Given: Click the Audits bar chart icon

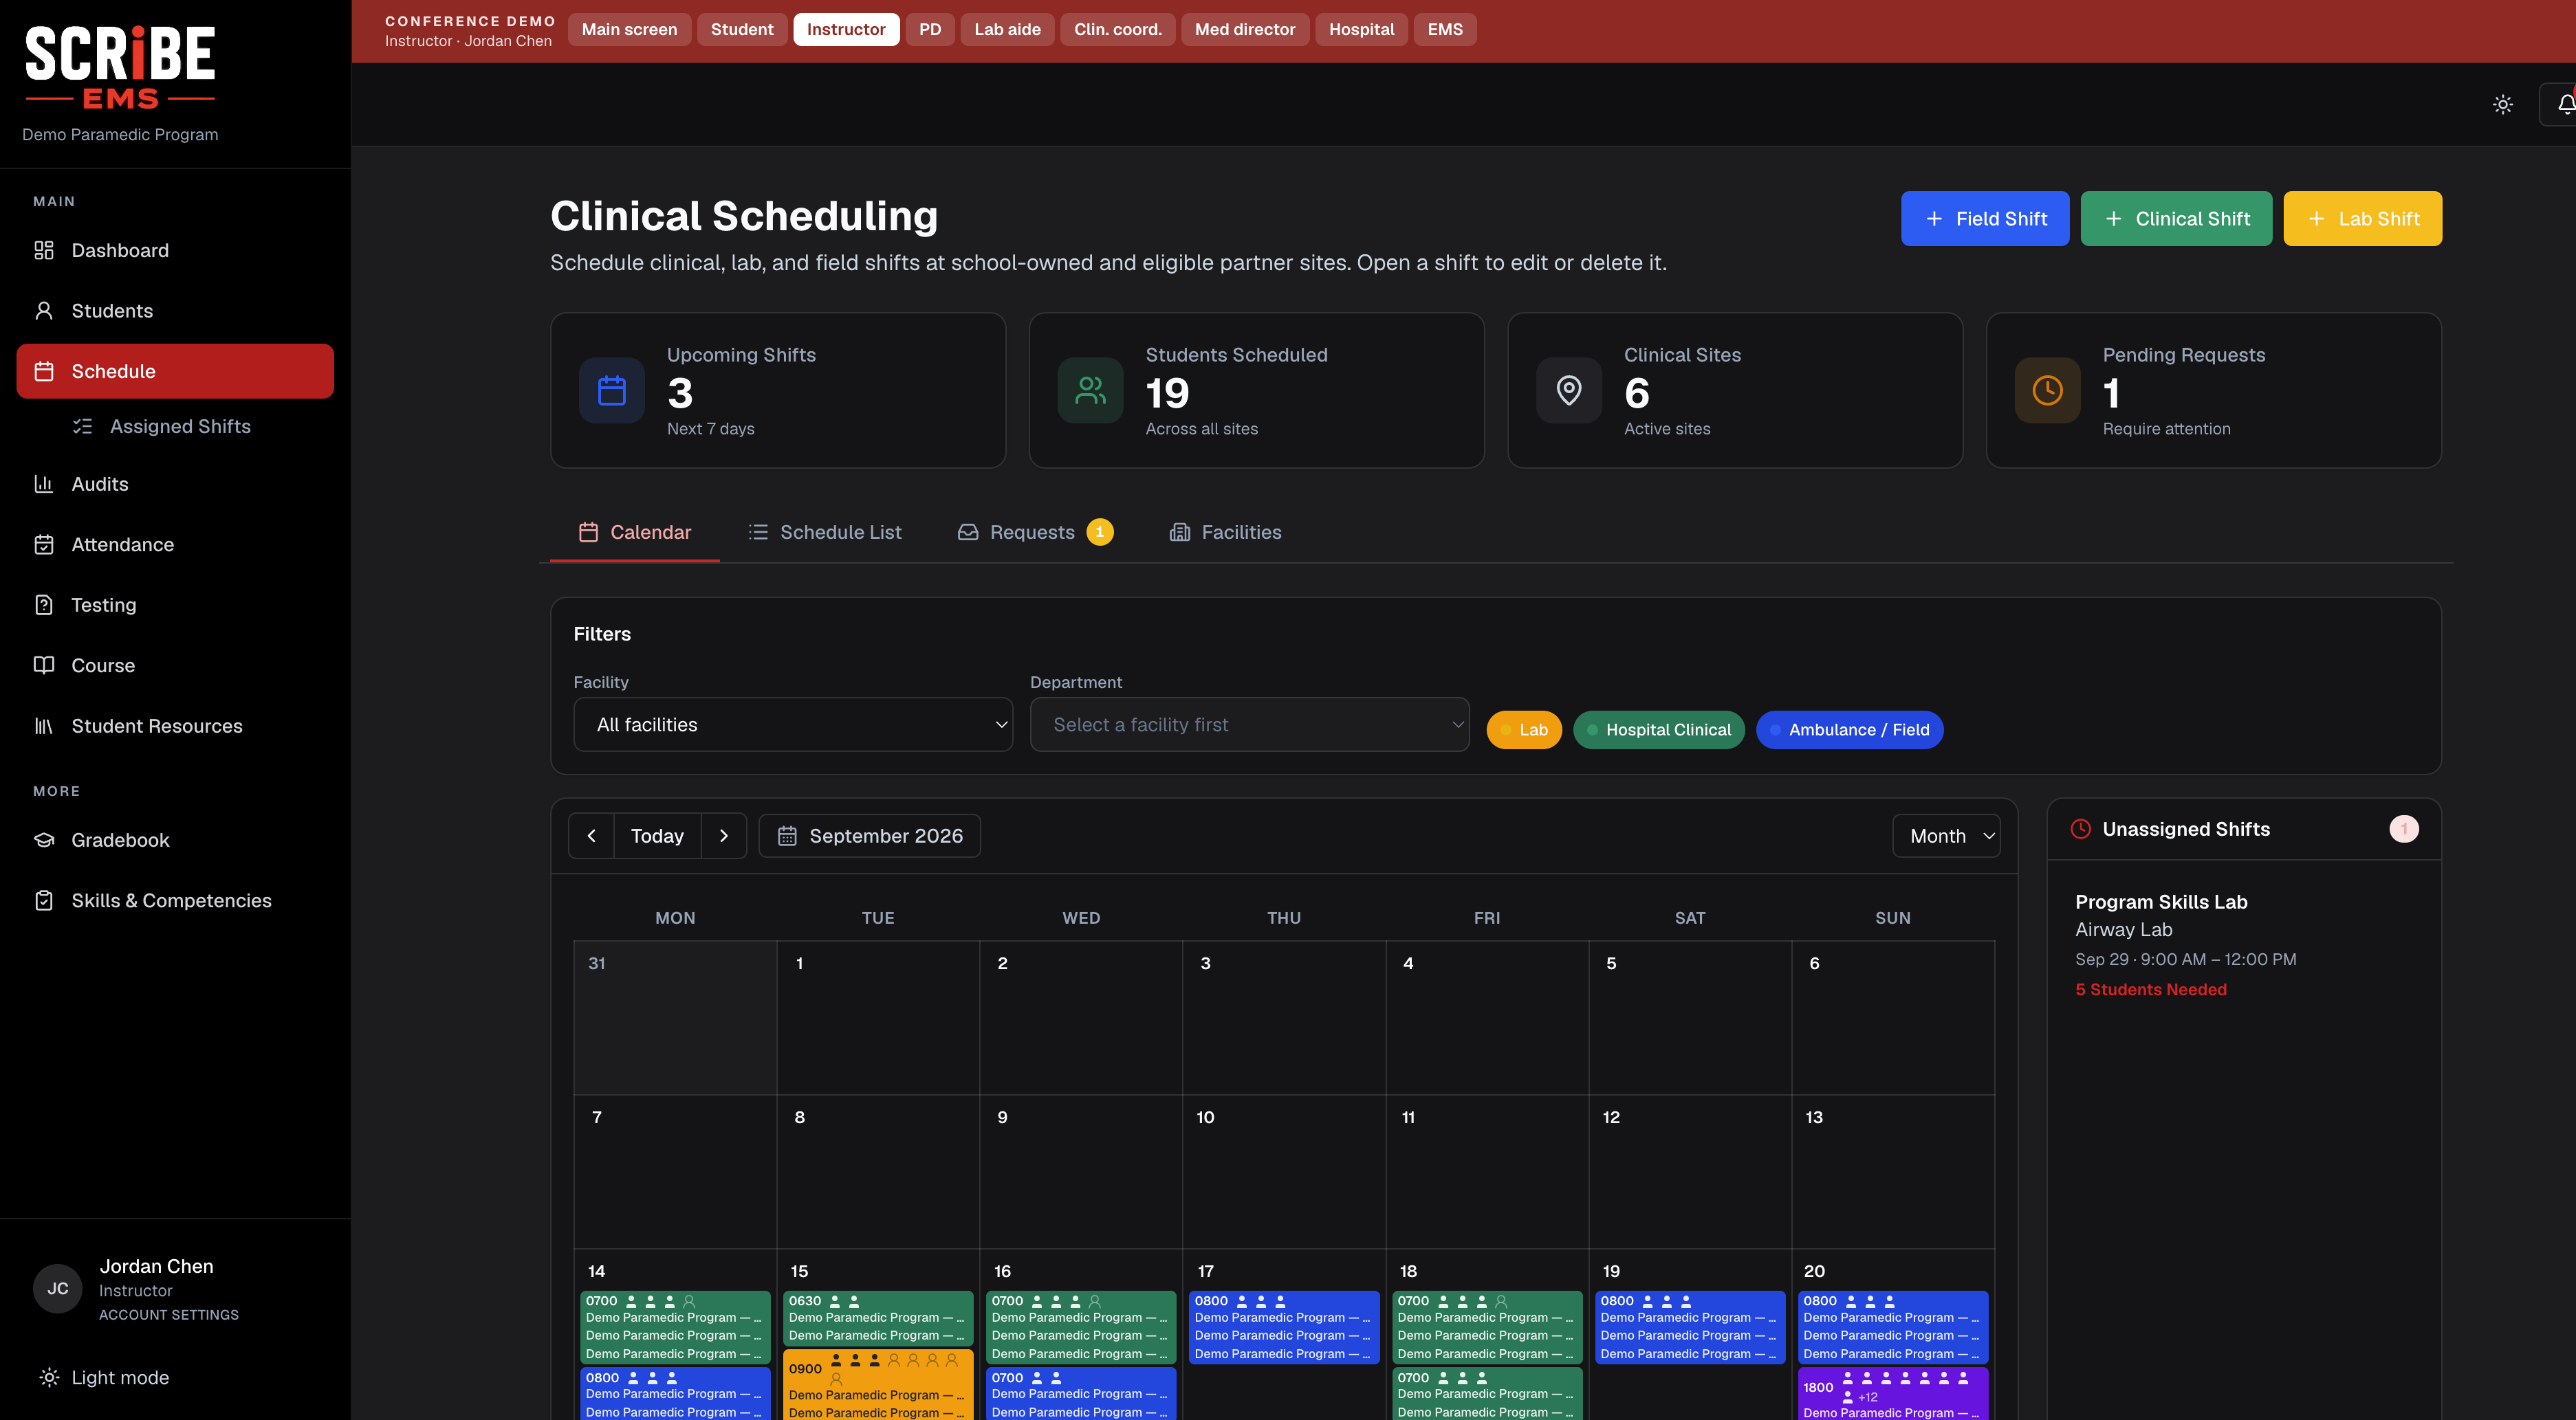Looking at the screenshot, I should tap(44, 484).
